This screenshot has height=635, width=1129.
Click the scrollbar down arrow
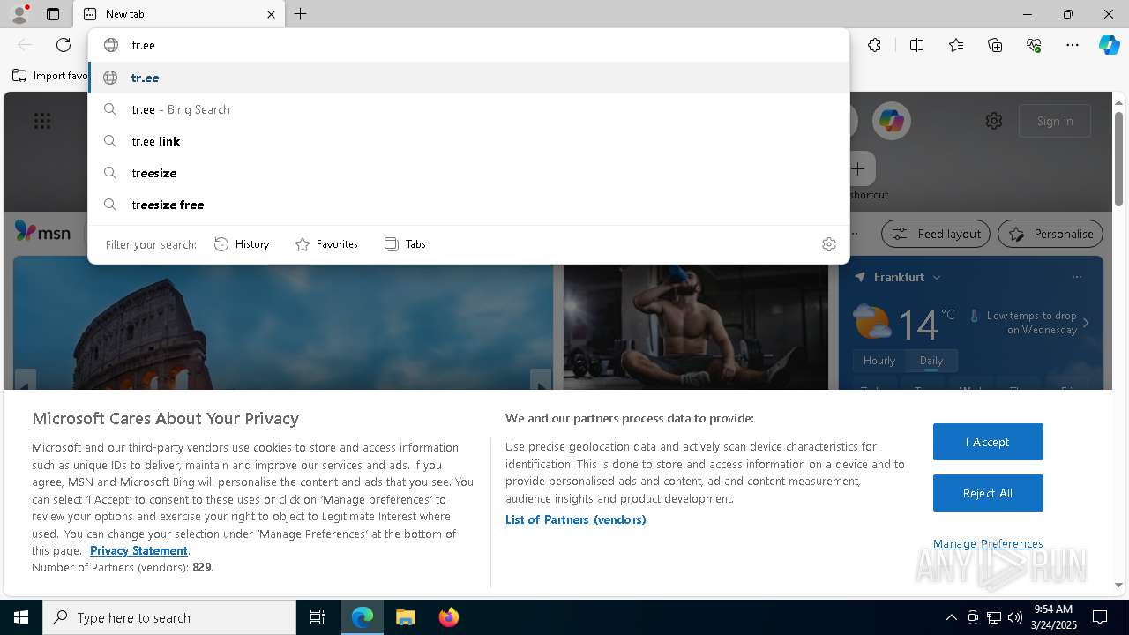click(x=1119, y=585)
